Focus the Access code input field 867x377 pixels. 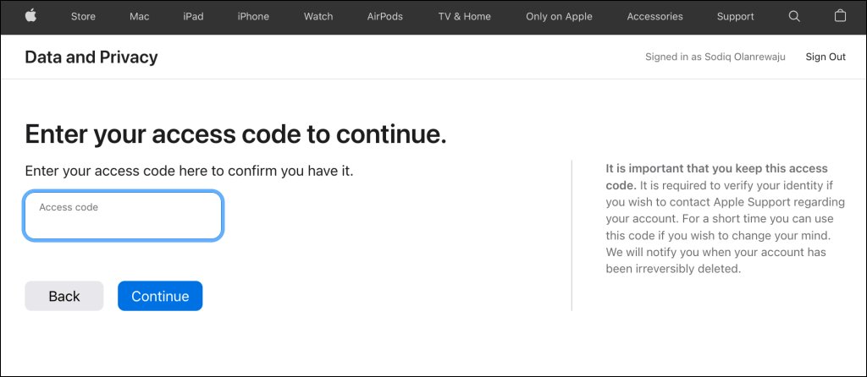(x=123, y=216)
